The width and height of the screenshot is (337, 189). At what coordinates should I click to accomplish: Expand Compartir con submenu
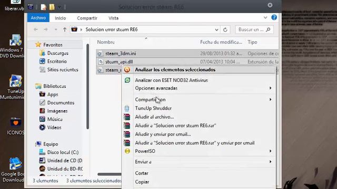pyautogui.click(x=199, y=99)
